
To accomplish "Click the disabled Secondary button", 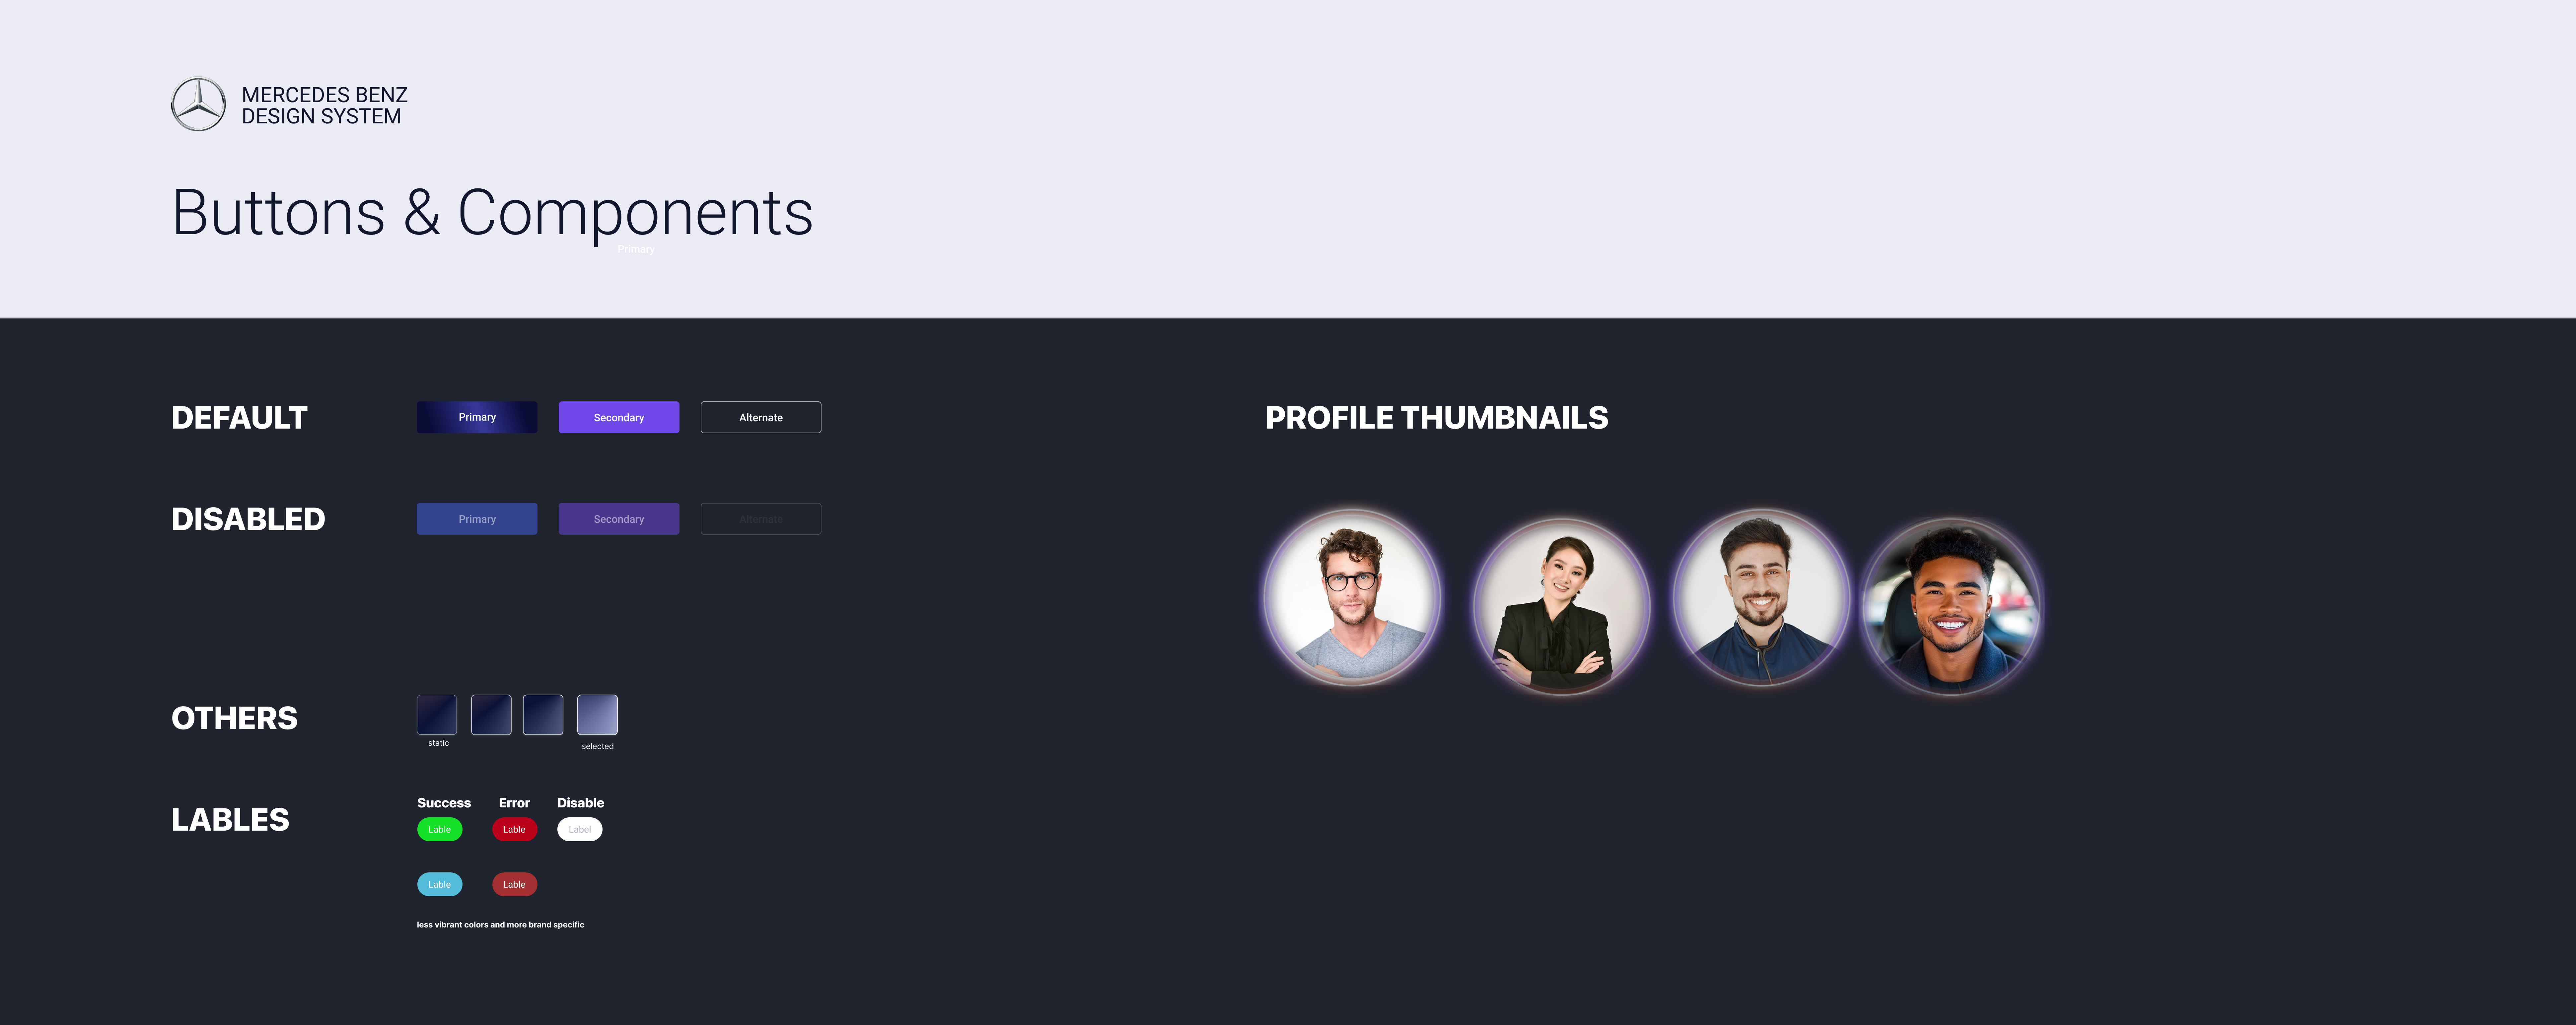I will point(618,519).
